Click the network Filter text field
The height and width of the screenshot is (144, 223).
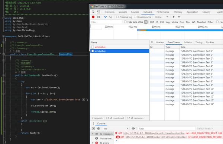click(x=106, y=22)
